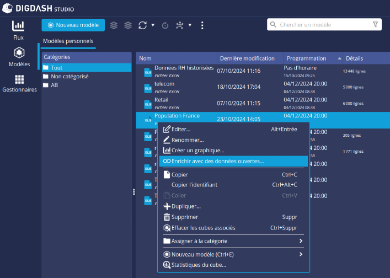This screenshot has height=278, width=390.
Task: Sort by the Programmation column header
Action: pos(306,58)
